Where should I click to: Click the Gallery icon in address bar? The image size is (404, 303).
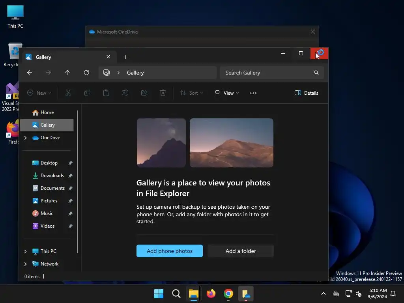[107, 73]
